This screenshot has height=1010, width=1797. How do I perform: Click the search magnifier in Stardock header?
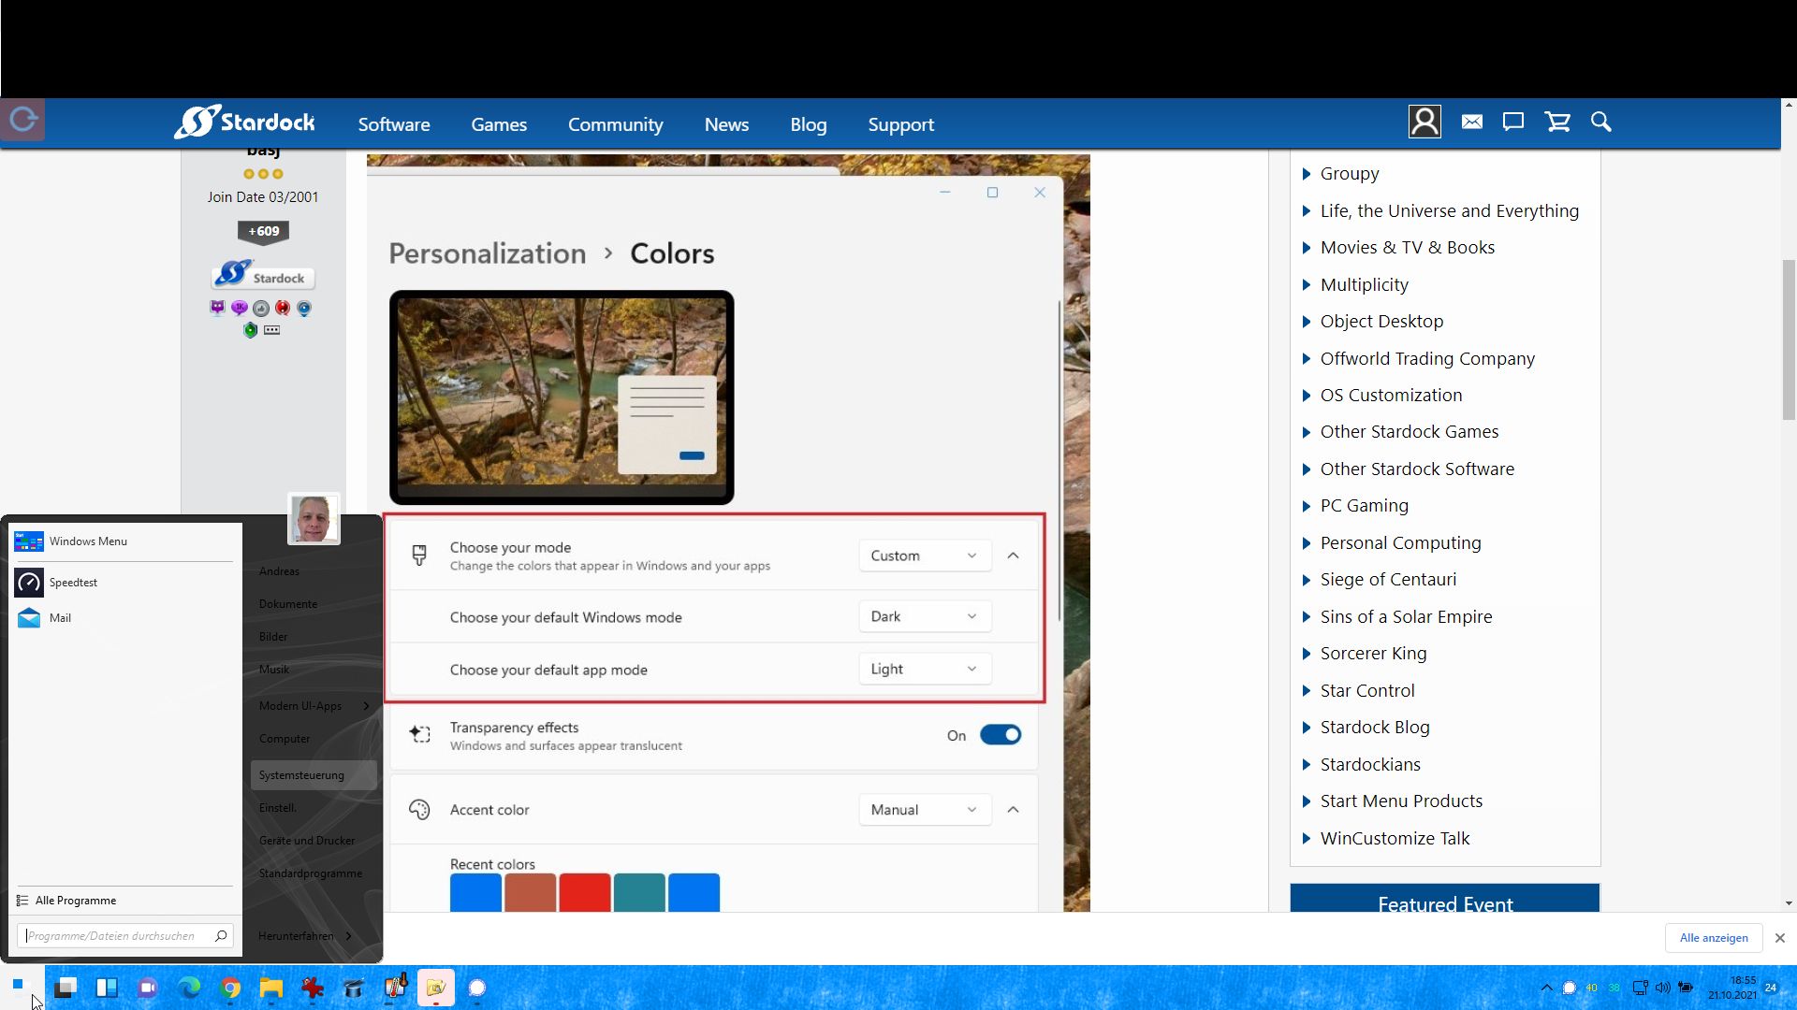(1600, 123)
